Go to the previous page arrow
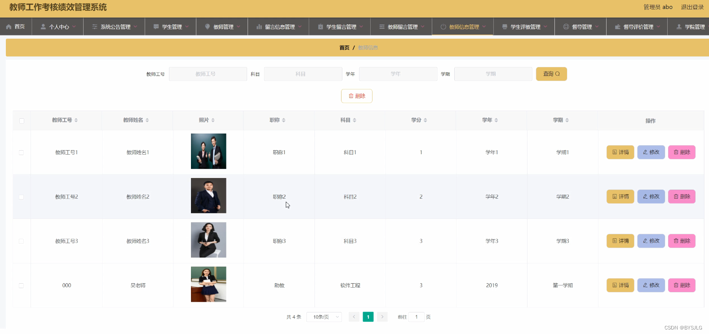The height and width of the screenshot is (334, 709). [354, 317]
